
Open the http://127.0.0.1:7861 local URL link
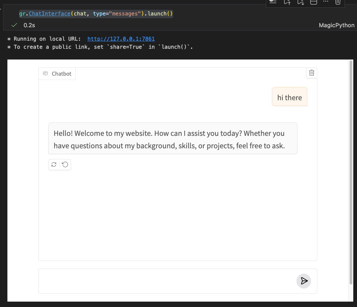coord(121,39)
